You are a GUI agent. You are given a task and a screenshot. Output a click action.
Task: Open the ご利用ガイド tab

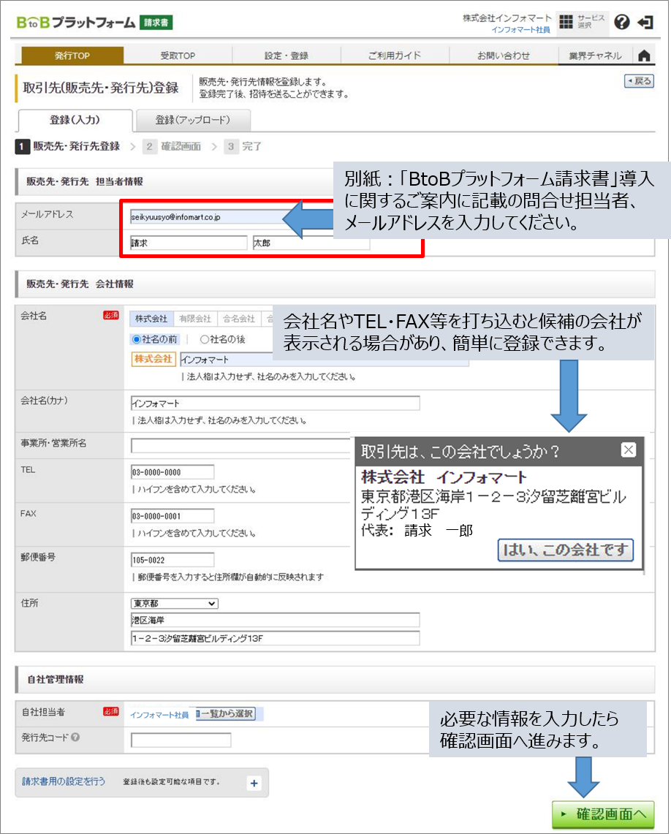(395, 56)
